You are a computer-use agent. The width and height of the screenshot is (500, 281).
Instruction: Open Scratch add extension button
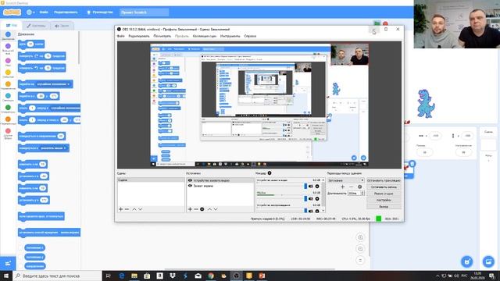pyautogui.click(x=8, y=263)
